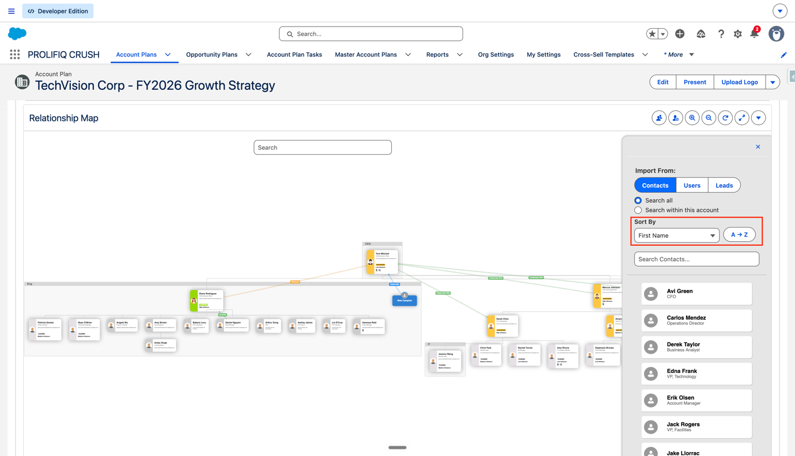Click the Developer Edition badge
The image size is (795, 456).
pos(58,11)
